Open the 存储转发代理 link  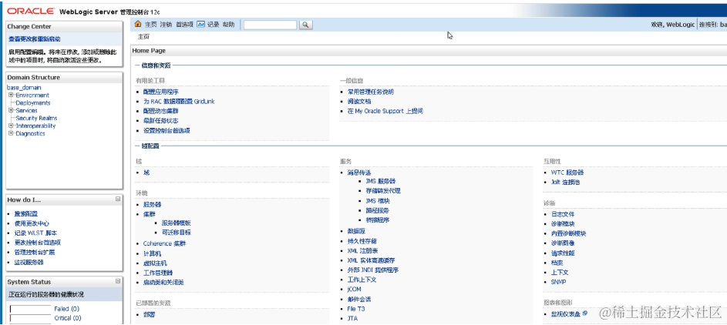[x=383, y=191]
